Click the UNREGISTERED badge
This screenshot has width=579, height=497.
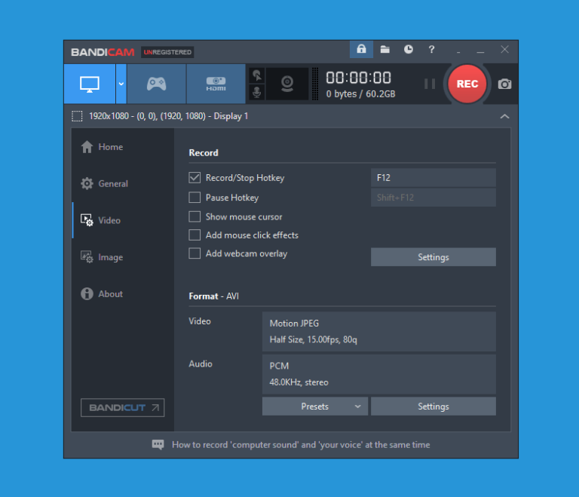[167, 52]
